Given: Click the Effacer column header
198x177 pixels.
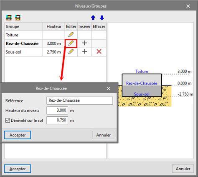Looking at the screenshot, I should tap(99, 27).
